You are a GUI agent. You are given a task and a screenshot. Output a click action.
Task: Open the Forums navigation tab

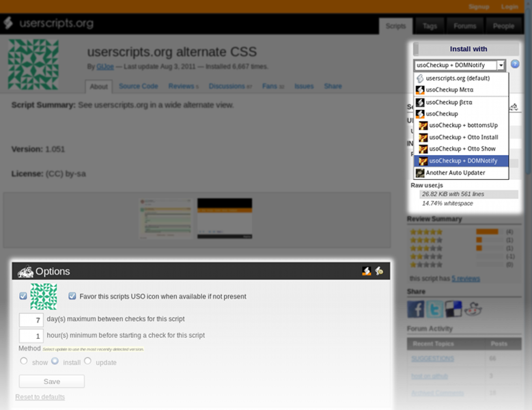click(465, 26)
